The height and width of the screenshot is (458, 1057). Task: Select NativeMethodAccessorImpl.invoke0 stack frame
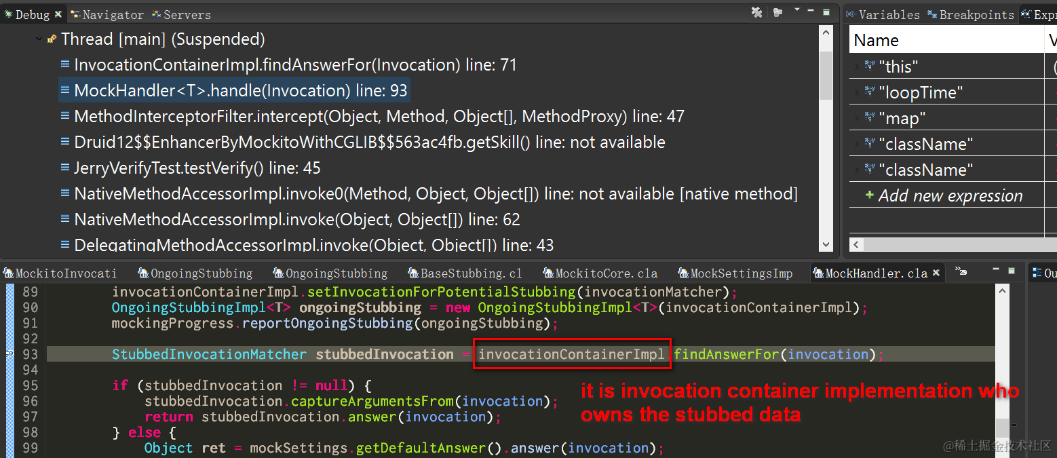point(436,194)
